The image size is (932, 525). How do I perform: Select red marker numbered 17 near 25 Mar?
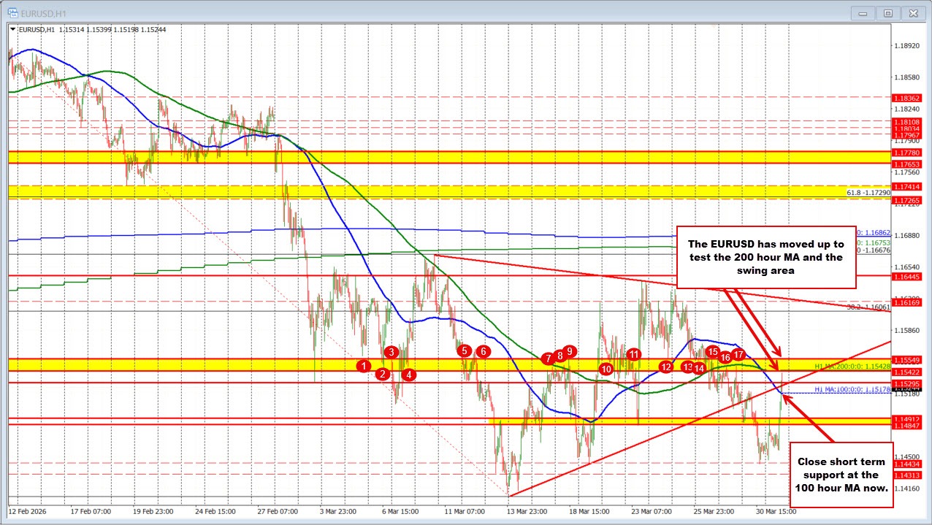(737, 354)
